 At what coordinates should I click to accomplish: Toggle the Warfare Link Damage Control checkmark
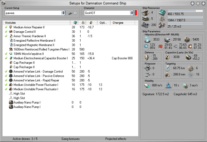6,72
